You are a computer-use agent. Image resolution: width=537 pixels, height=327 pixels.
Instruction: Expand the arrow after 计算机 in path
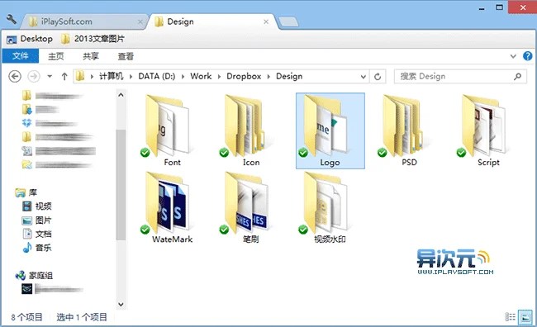pos(131,76)
